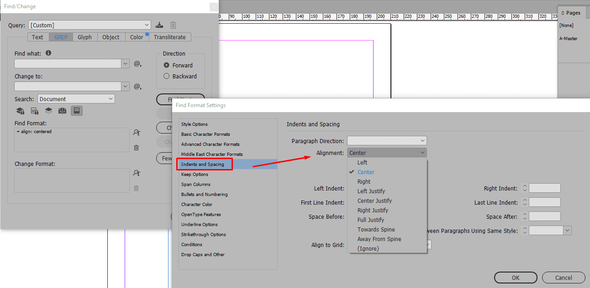The image size is (590, 288).
Task: Toggle Include Locked Layers and Objects icon
Action: point(20,111)
